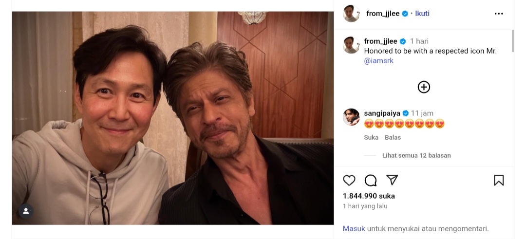This screenshot has height=239, width=526.
Task: Click Balas to reply to comment
Action: [393, 137]
